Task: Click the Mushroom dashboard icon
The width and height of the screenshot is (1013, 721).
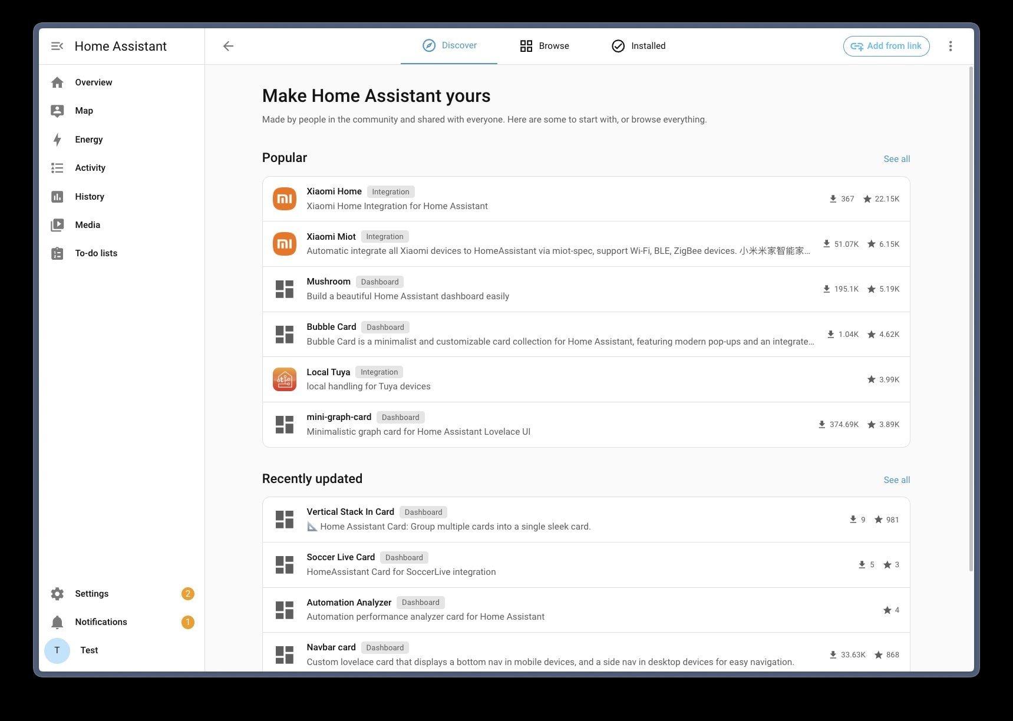Action: click(285, 289)
